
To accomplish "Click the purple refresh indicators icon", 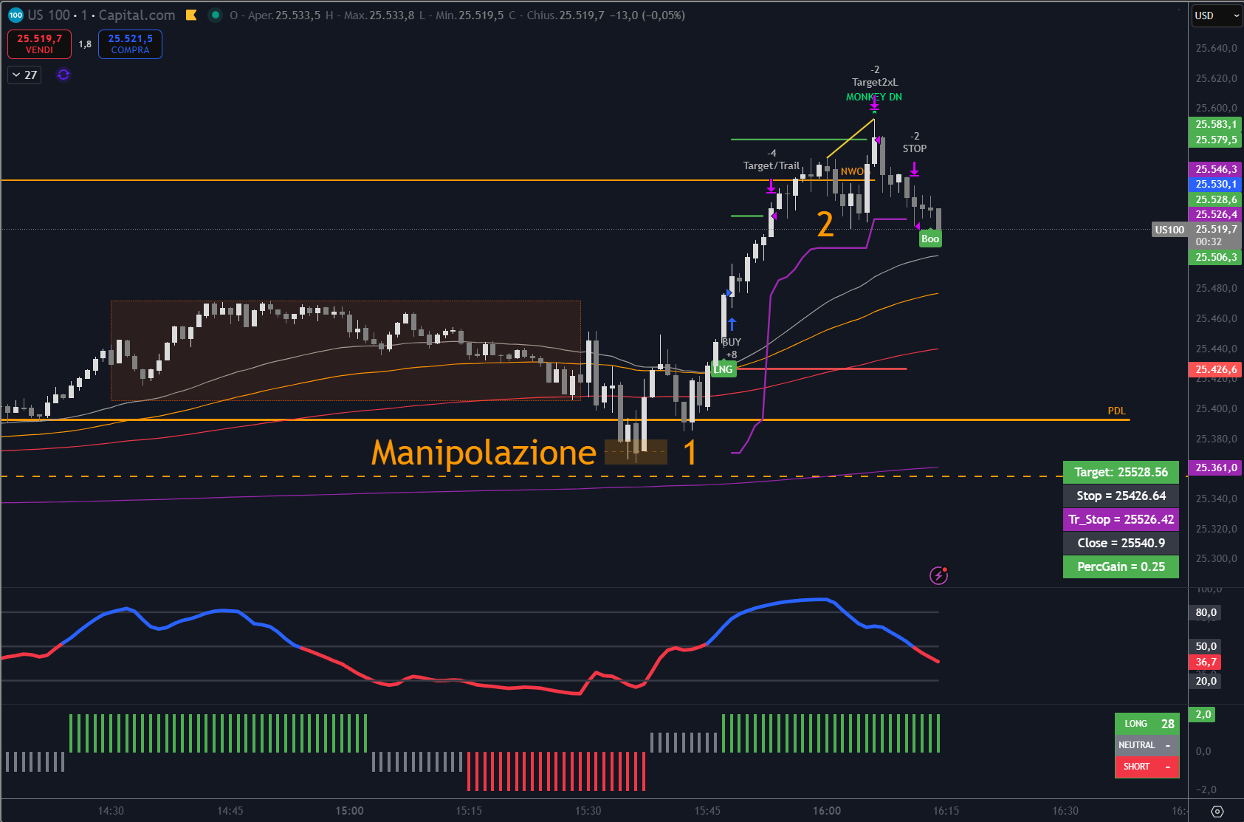I will pyautogui.click(x=63, y=75).
